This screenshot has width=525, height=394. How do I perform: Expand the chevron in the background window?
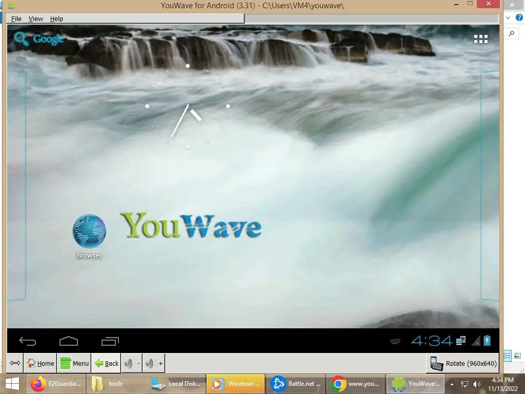508,18
